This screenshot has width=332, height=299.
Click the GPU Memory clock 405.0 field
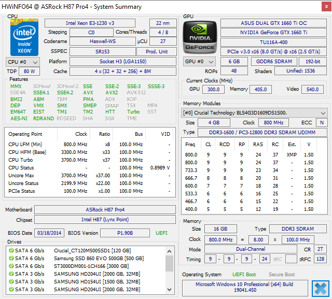[260, 90]
